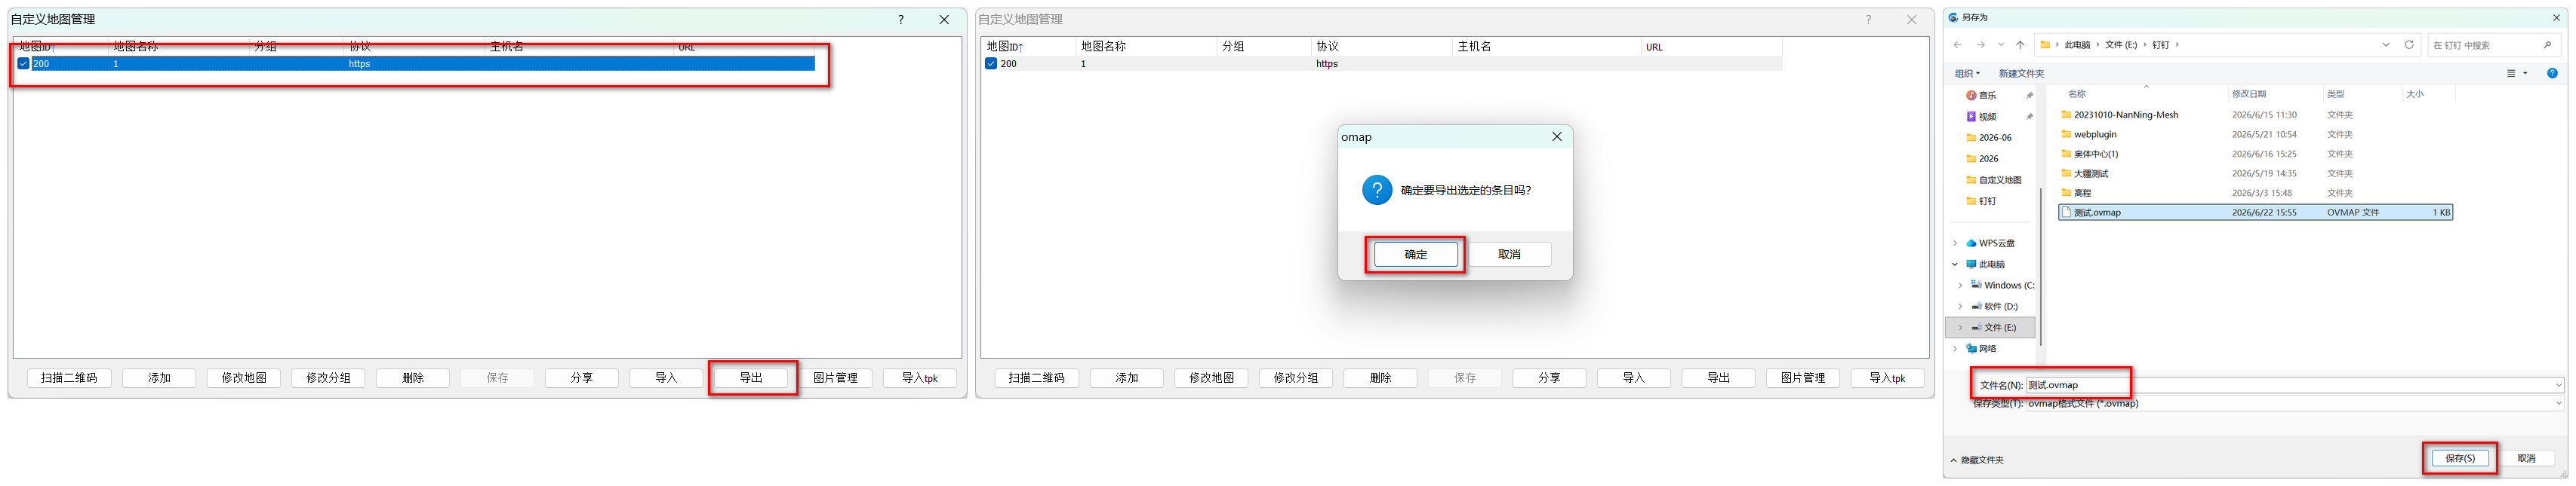This screenshot has height=486, width=2576.
Task: Expand the 文件 (E:) tree node
Action: 1960,327
